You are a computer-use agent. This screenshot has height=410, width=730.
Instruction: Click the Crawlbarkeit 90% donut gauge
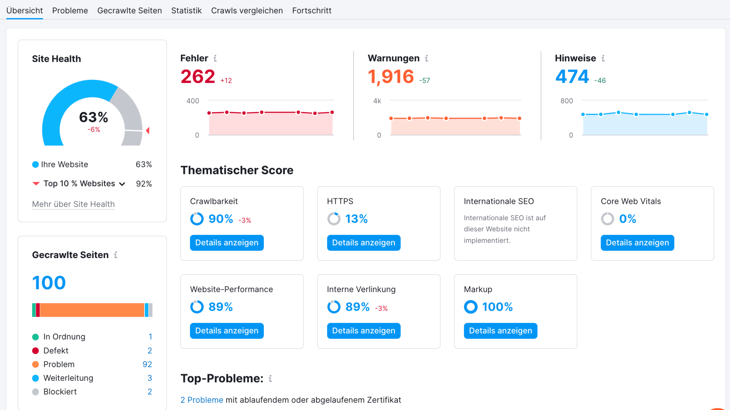[197, 219]
